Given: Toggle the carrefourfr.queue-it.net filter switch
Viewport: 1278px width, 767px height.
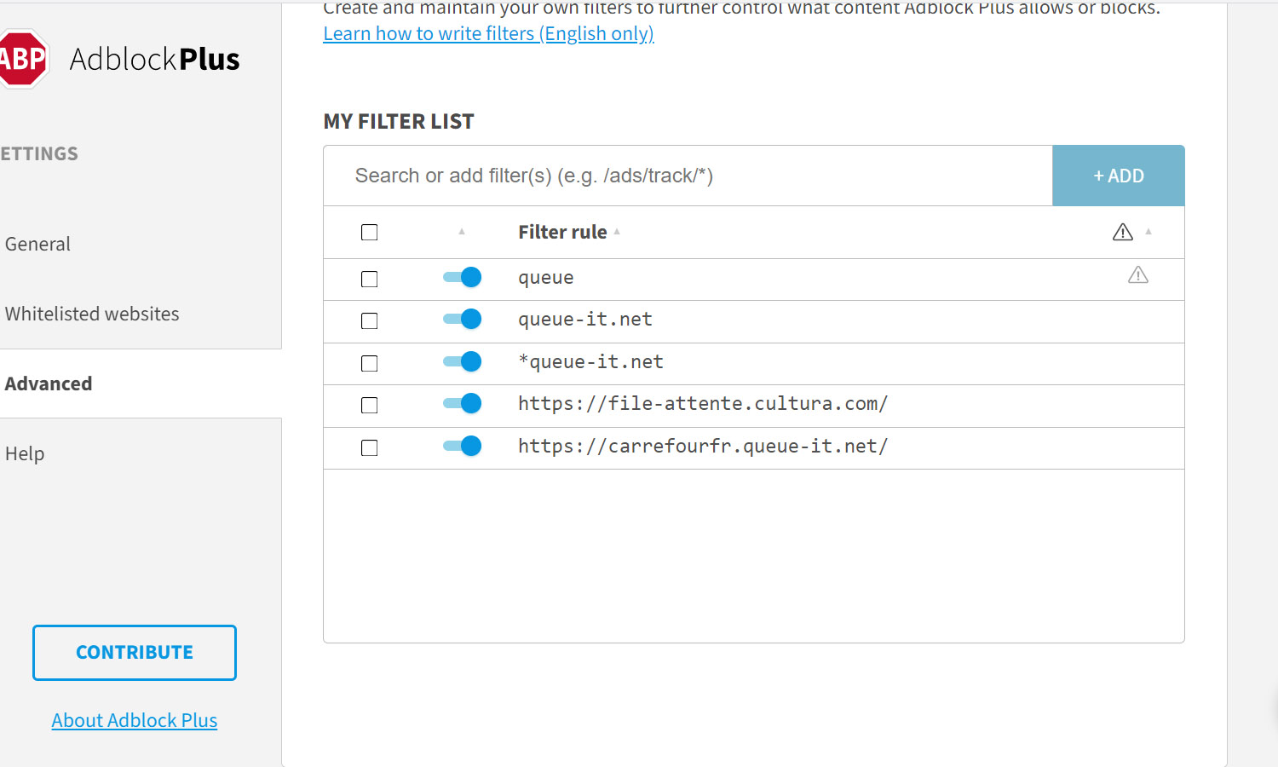Looking at the screenshot, I should (463, 446).
